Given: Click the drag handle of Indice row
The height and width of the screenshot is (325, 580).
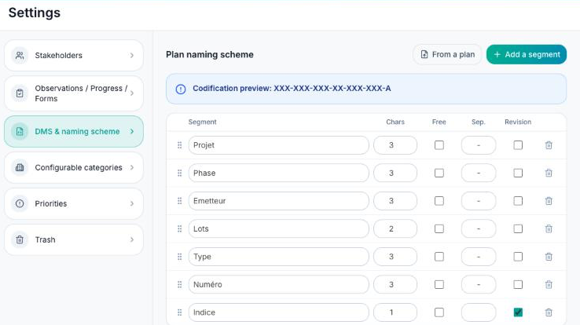Looking at the screenshot, I should pyautogui.click(x=179, y=312).
